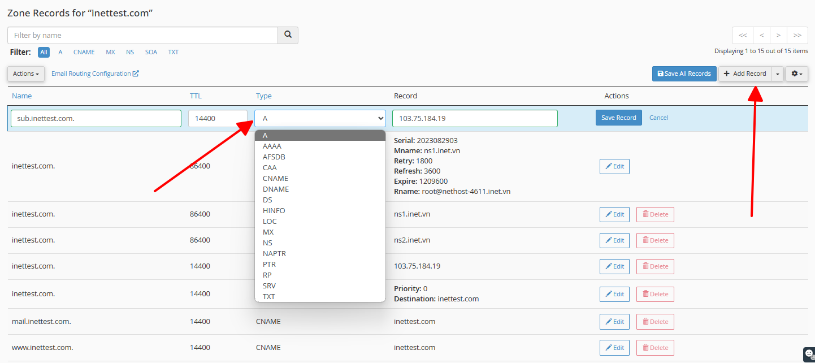
Task: Click the mail.inettest.com. name cell
Action: click(x=41, y=322)
